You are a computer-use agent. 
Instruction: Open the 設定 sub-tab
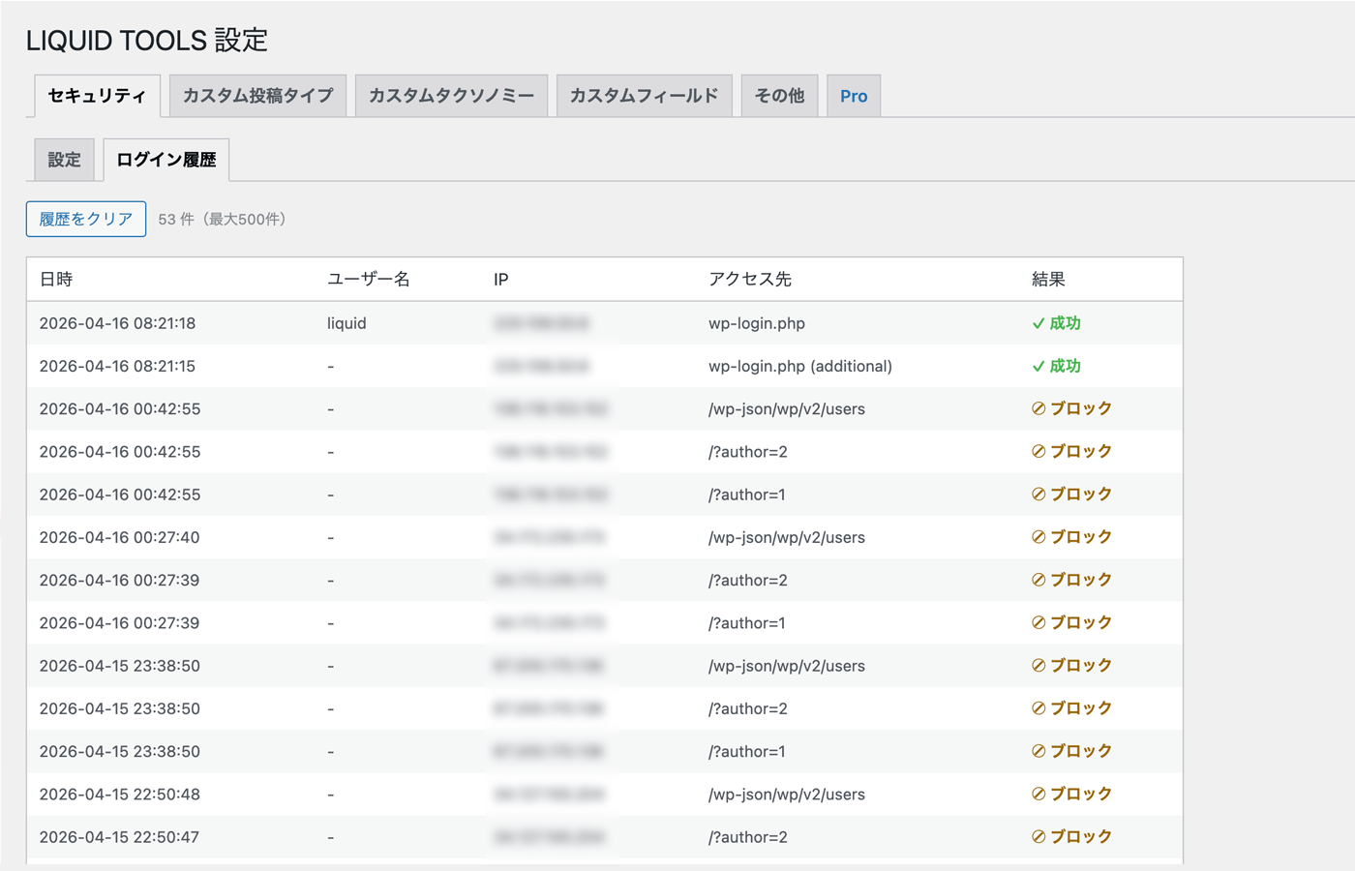click(63, 159)
